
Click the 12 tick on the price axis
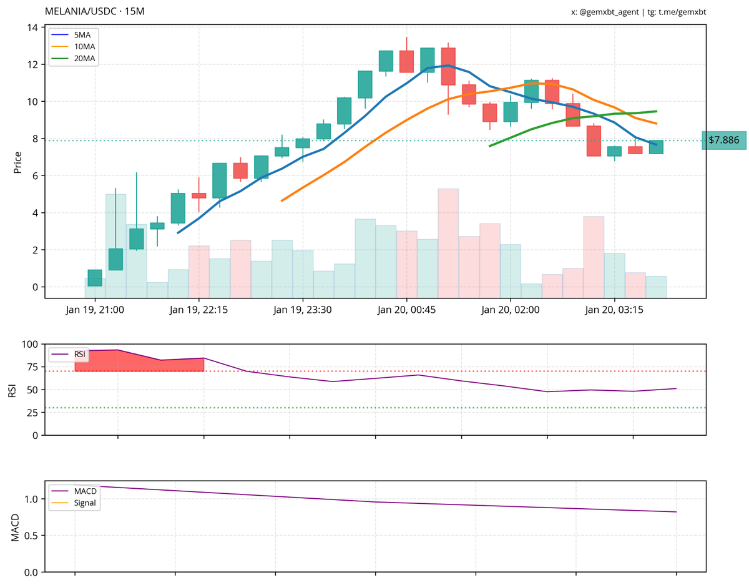[32, 64]
